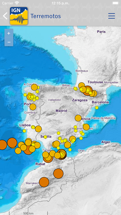
Task: Select the orange marker beside Valencia label
Action: click(78, 118)
